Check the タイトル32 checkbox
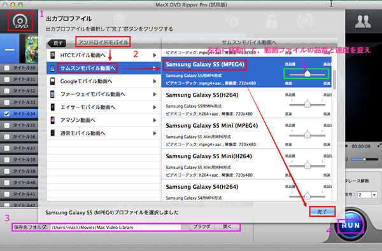The height and width of the screenshot is (251, 382). coord(7,91)
